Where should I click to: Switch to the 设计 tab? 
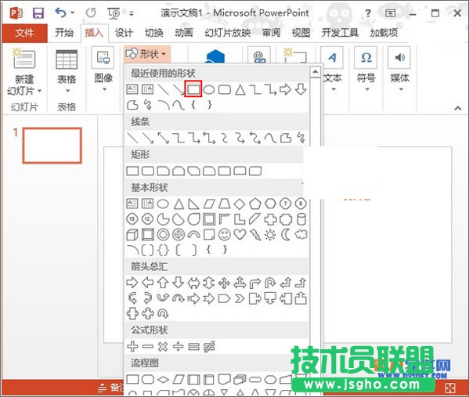pos(124,33)
